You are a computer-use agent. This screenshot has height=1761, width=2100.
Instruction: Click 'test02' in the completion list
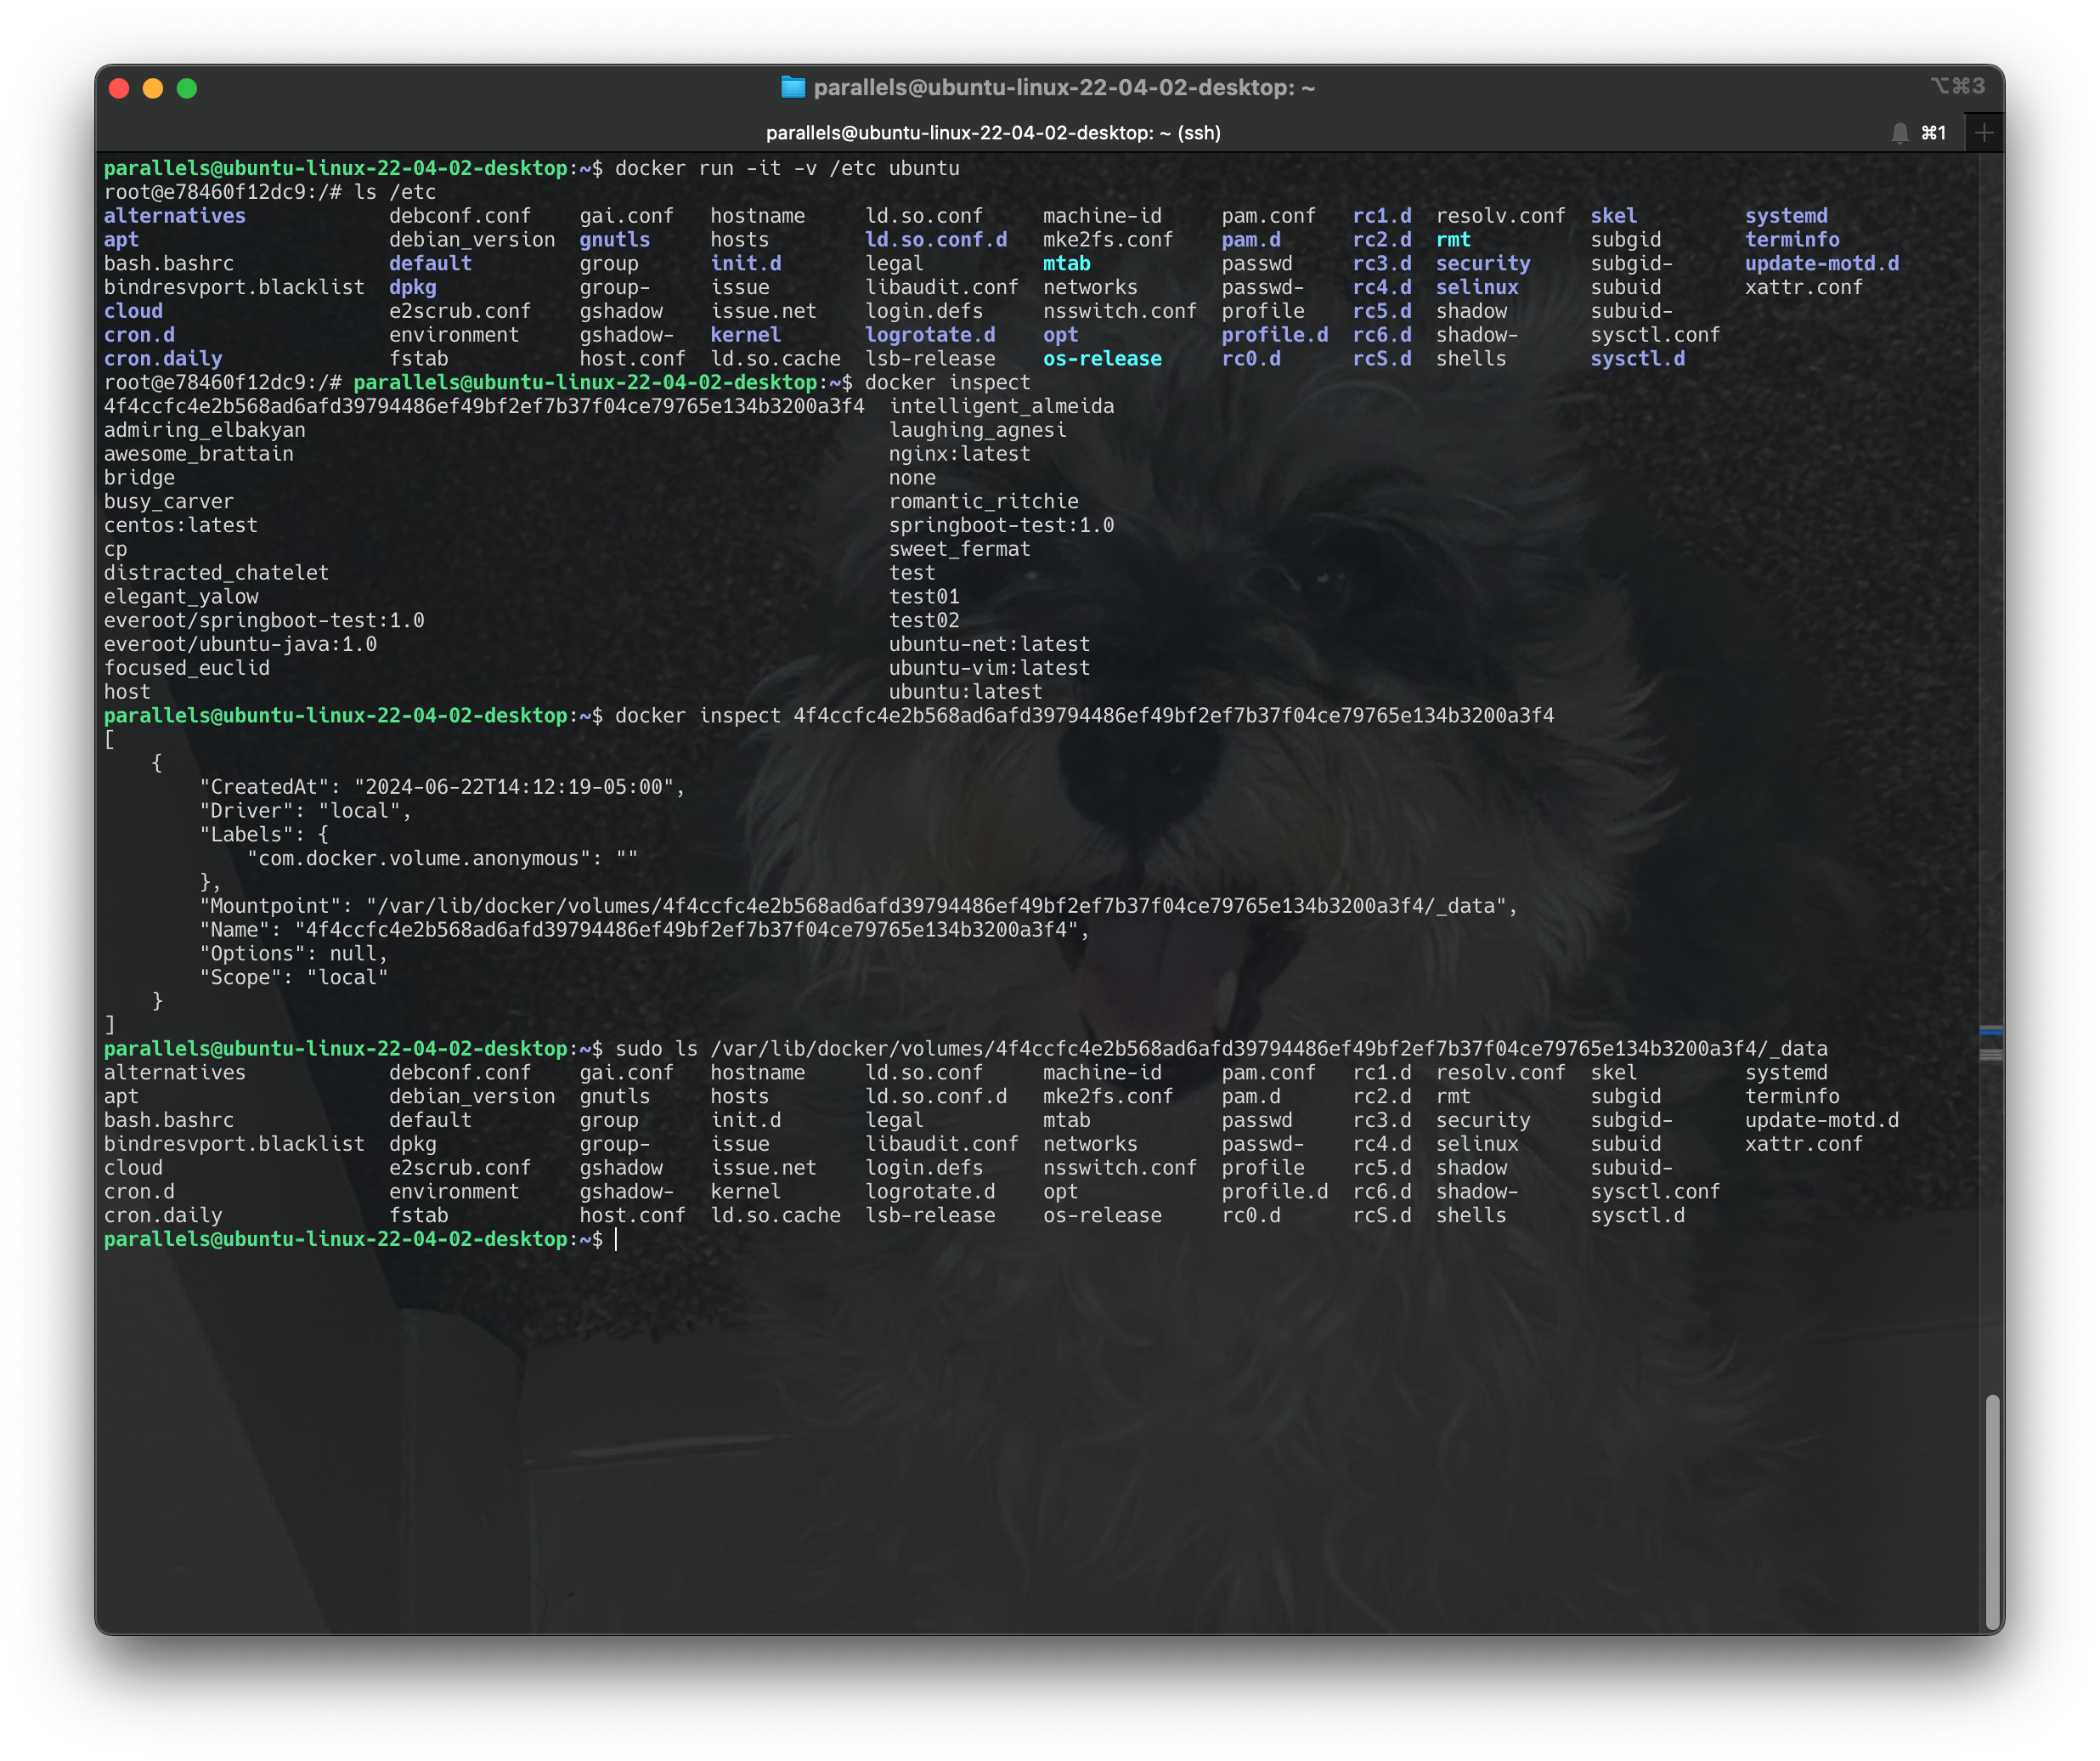tap(924, 620)
